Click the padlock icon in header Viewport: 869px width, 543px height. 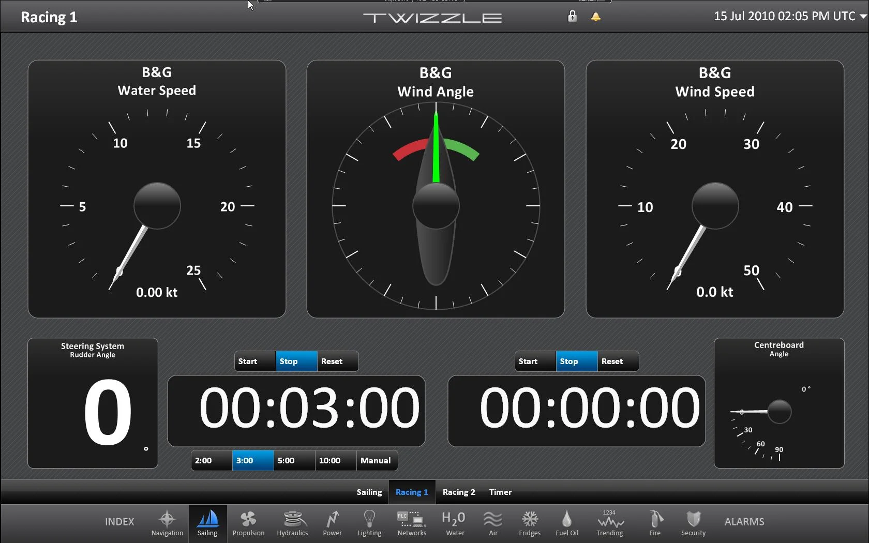click(572, 17)
